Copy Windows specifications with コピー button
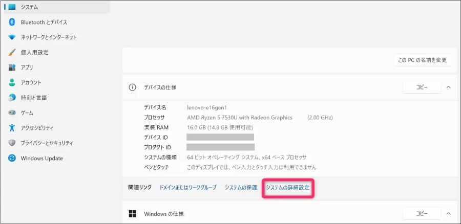This screenshot has height=224, width=461. click(422, 214)
